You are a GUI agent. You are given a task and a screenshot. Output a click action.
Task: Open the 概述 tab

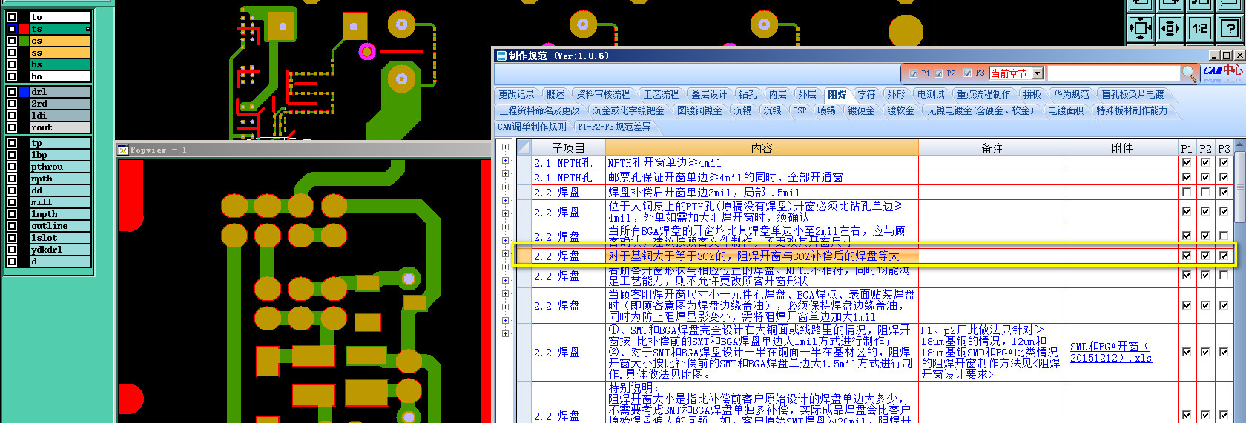pos(555,94)
